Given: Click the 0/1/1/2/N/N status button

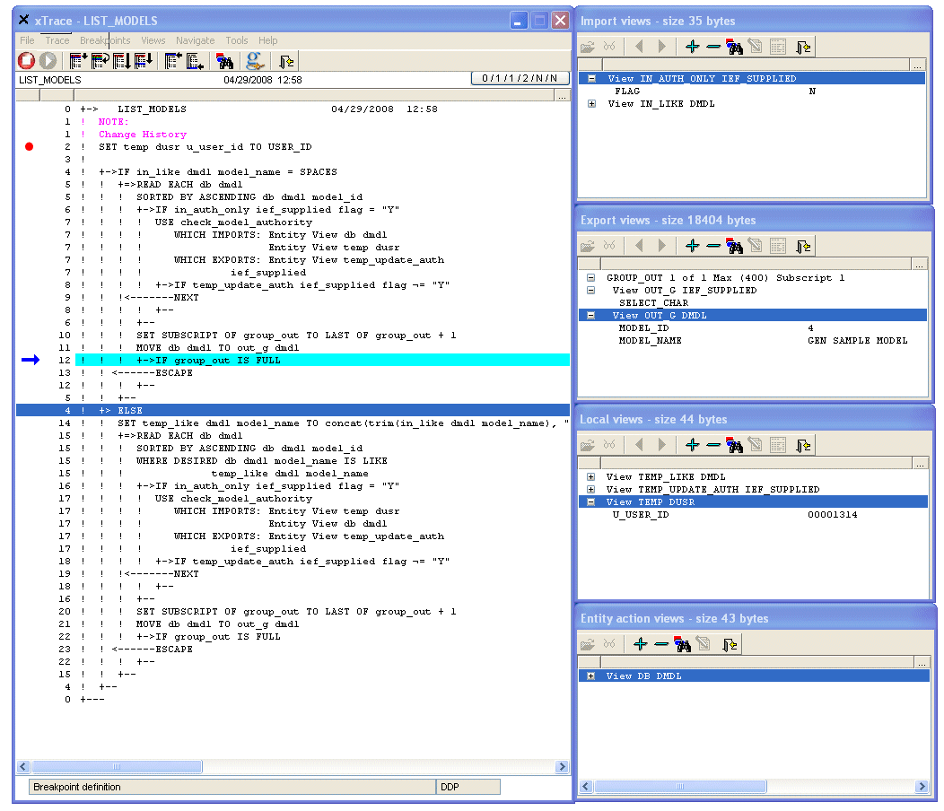Looking at the screenshot, I should [x=520, y=79].
